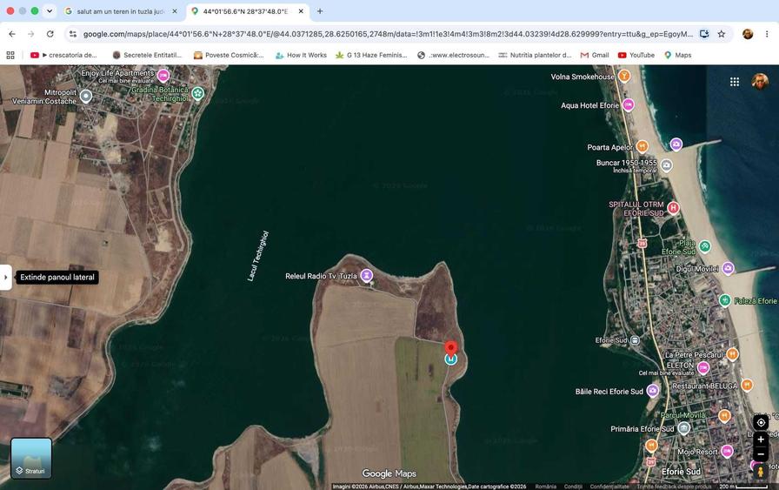The image size is (779, 490).
Task: Expand the Chrome tab search dropdown
Action: [50, 11]
